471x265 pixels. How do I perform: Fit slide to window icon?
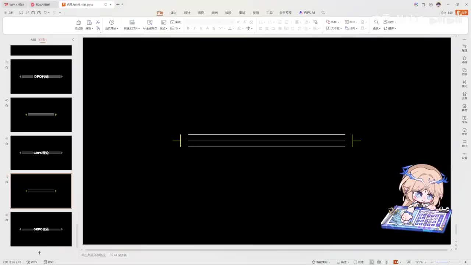[x=408, y=262]
